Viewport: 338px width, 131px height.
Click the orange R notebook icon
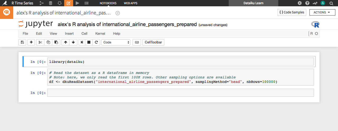[x=7, y=12]
